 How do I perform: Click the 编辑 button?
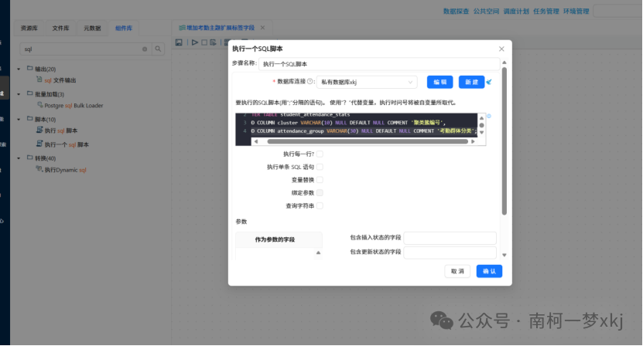(440, 82)
